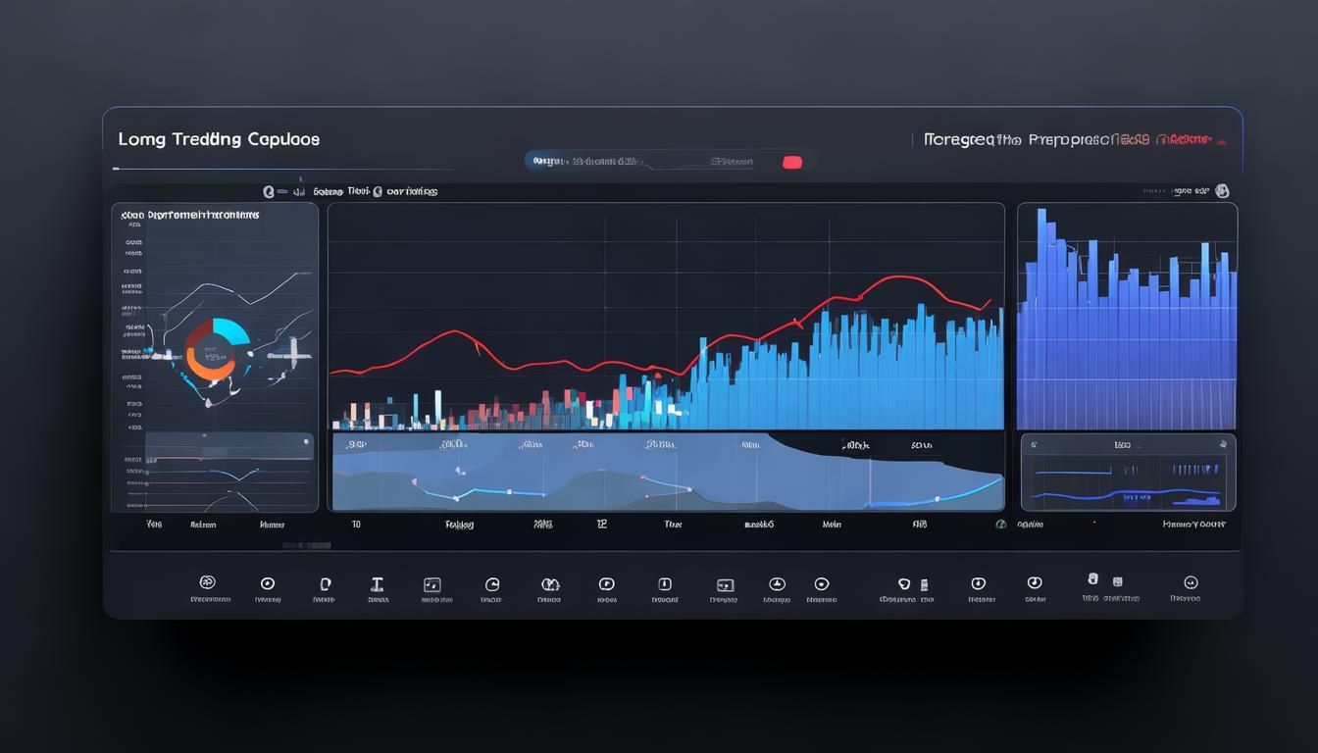Click the phone-shaped icon in bottom toolbar

point(326,583)
